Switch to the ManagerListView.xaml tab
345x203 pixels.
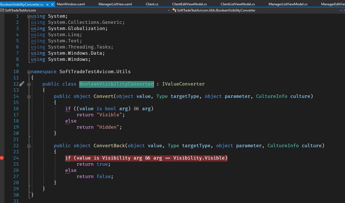pyautogui.click(x=115, y=4)
